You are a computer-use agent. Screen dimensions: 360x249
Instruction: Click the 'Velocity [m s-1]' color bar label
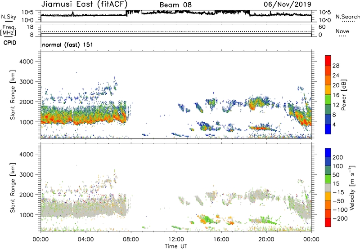tap(352, 187)
